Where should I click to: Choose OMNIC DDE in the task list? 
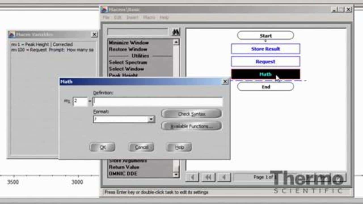[123, 173]
